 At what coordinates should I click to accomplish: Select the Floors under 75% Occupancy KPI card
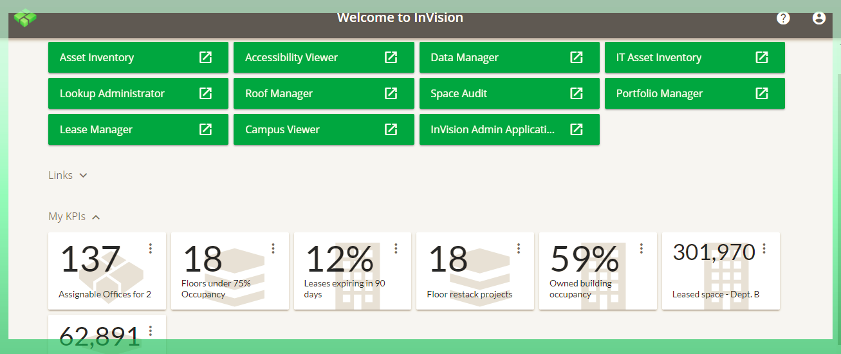click(230, 271)
